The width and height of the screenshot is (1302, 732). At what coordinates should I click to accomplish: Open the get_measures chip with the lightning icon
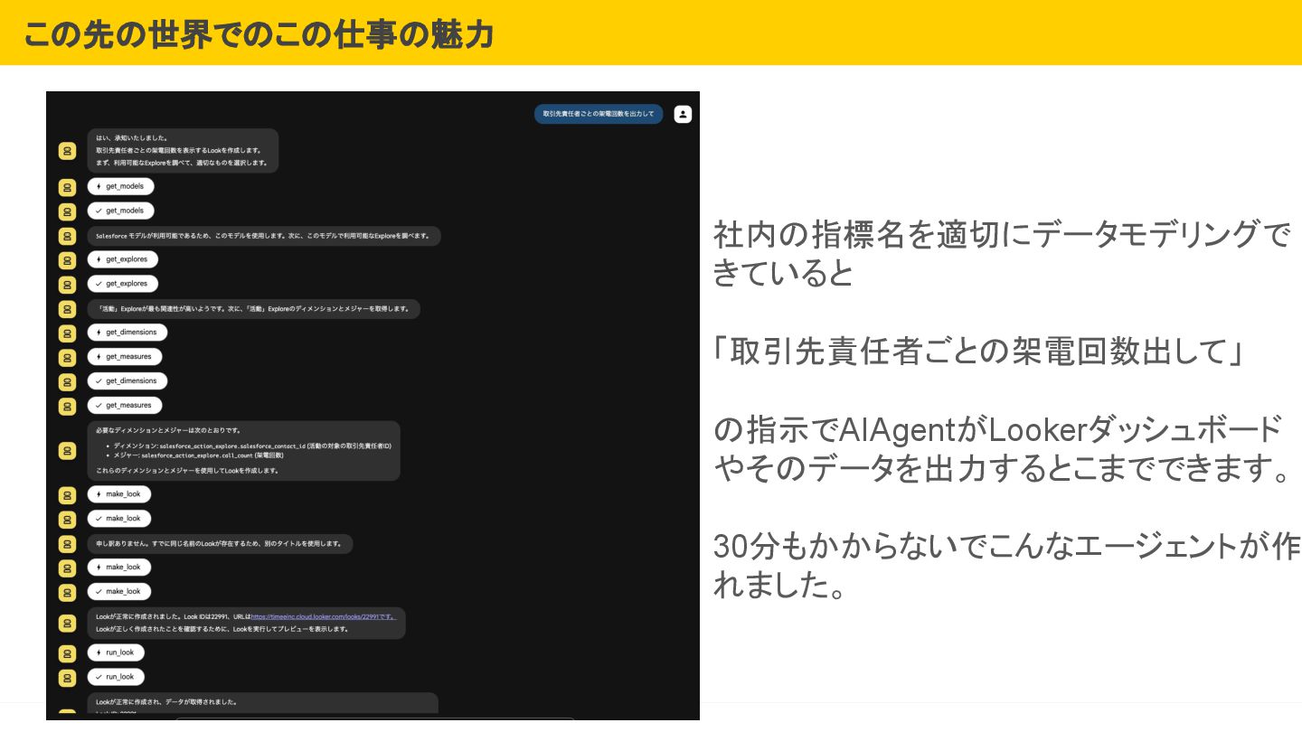[125, 357]
